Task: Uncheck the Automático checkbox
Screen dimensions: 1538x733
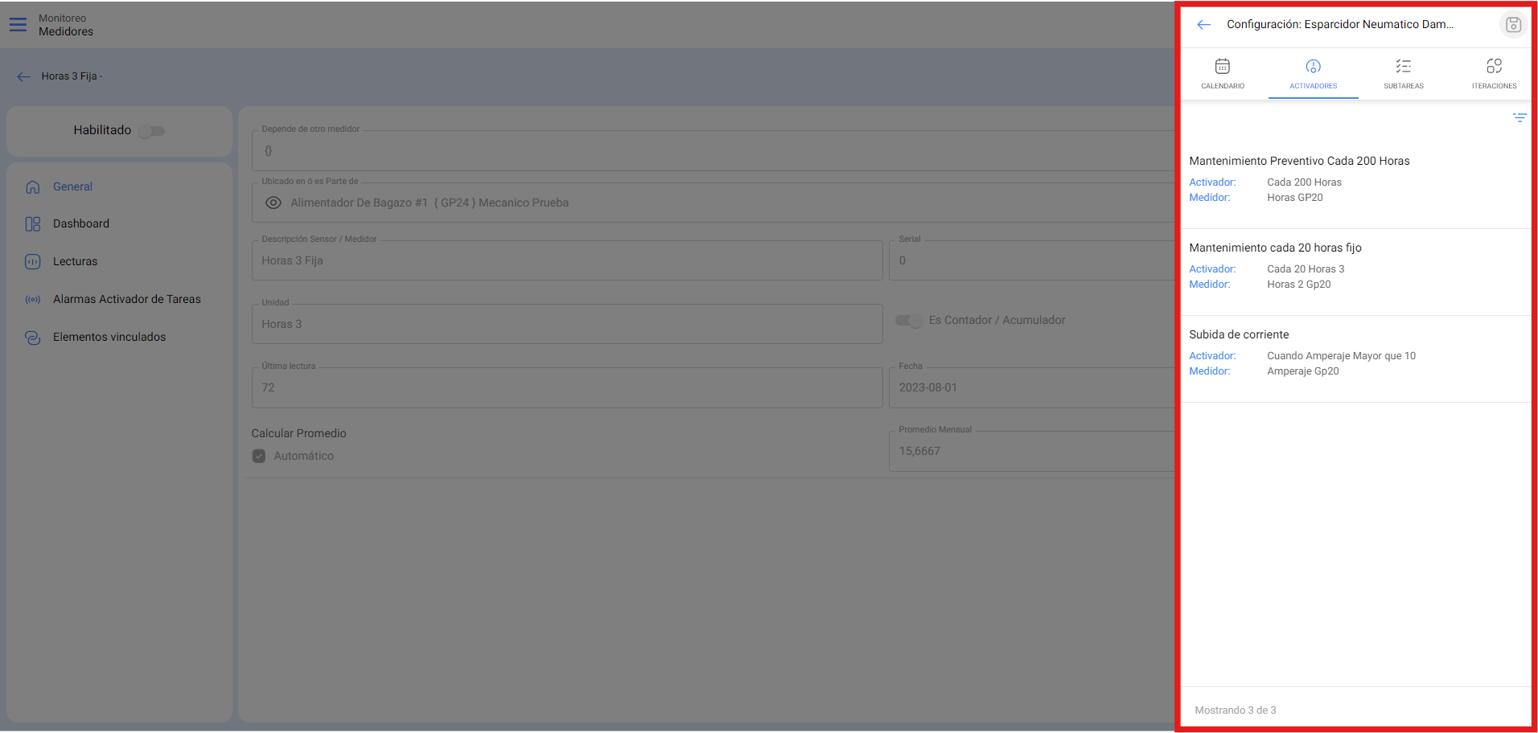Action: 259,456
